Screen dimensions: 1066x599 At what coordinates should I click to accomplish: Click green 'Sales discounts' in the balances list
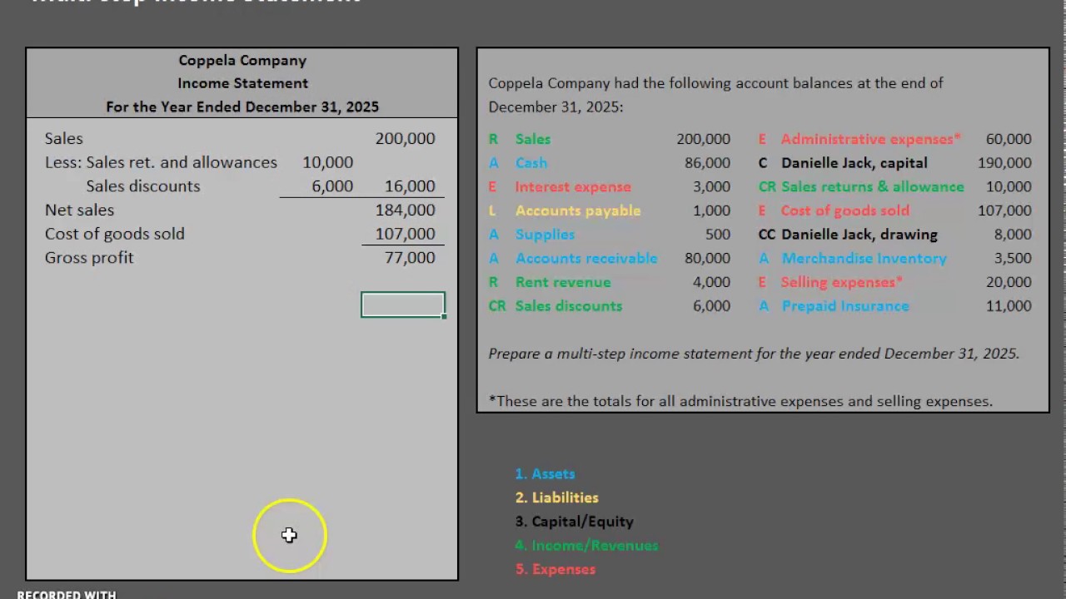tap(569, 305)
